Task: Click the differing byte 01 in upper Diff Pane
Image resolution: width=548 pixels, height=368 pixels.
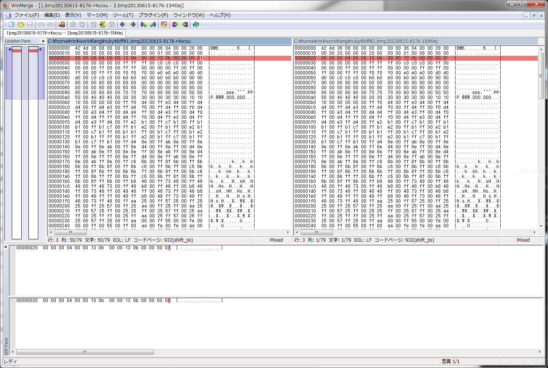Action: coord(168,248)
